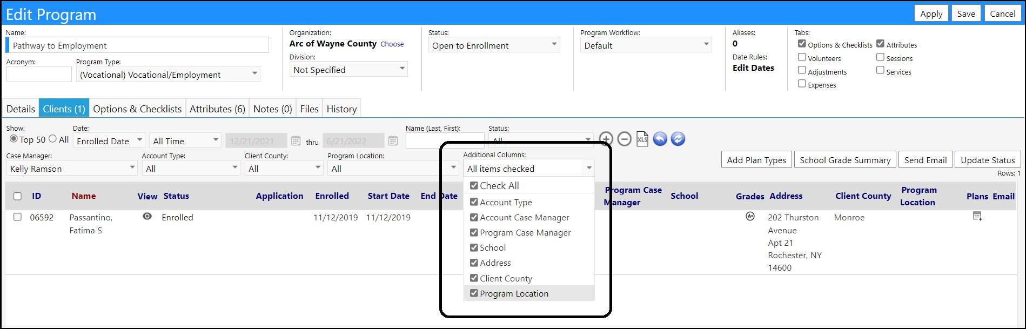Screen dimensions: 1026x329
Task: Click the add (plus) circle icon
Action: [606, 139]
